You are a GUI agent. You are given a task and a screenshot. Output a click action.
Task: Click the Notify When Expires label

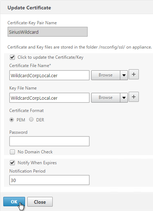tap(37, 163)
